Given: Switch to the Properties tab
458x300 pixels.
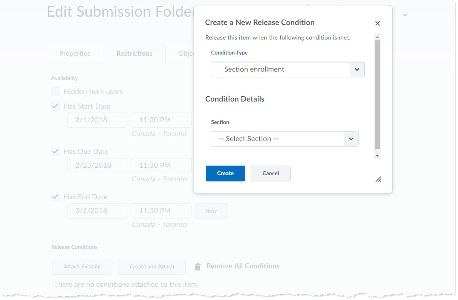Looking at the screenshot, I should [x=75, y=54].
